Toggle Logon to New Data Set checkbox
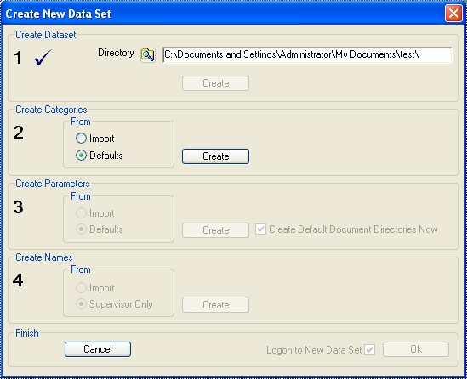This screenshot has height=379, width=467. pos(370,350)
